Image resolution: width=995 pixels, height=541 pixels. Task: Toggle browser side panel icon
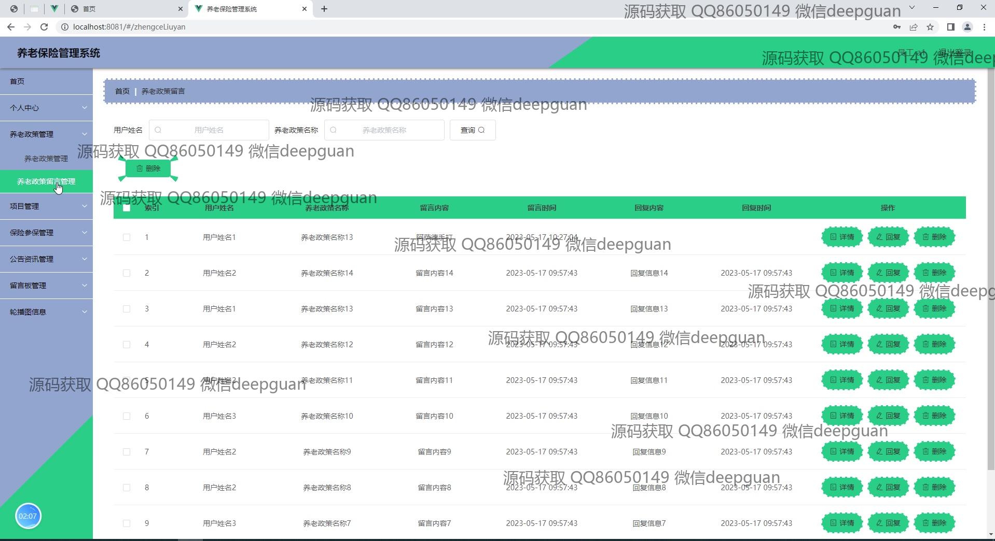coord(950,27)
